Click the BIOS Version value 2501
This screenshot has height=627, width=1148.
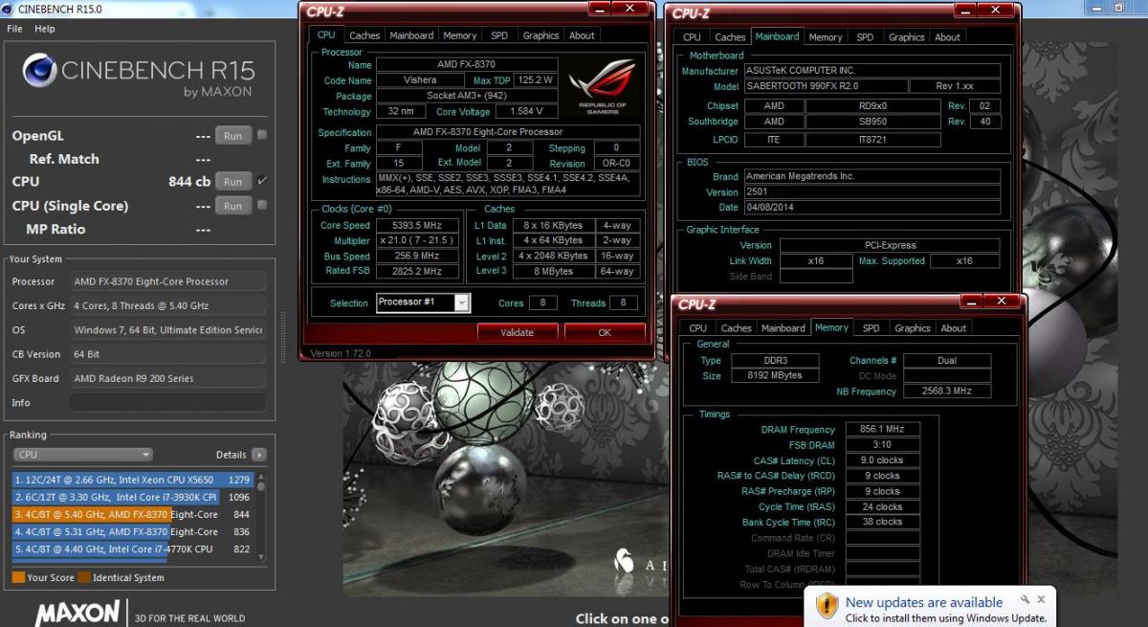click(x=872, y=192)
